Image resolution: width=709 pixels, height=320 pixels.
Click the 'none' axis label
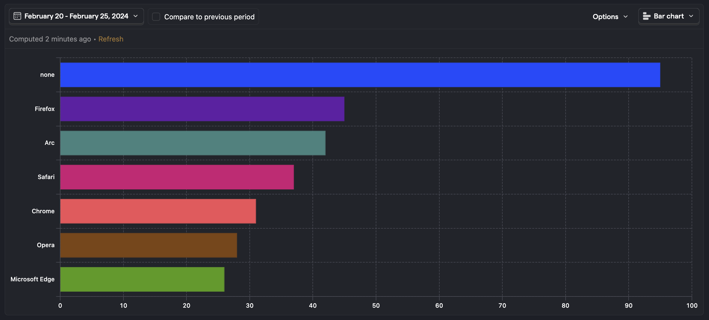47,75
